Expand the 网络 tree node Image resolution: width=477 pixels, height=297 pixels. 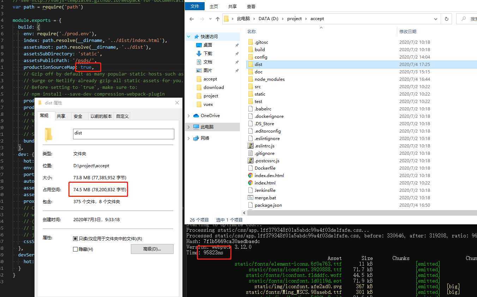tap(189, 138)
